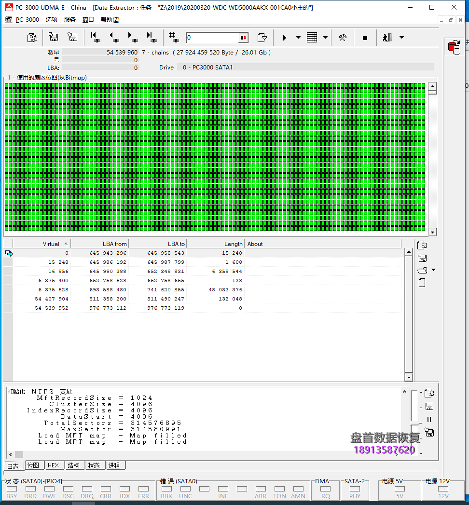Click the About column header
This screenshot has width=469, height=505.
point(323,244)
